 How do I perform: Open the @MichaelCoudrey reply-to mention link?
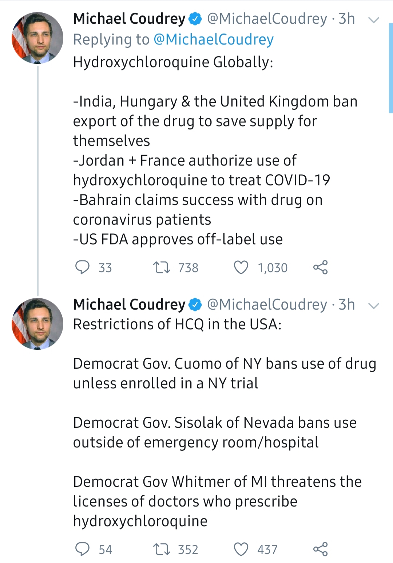coord(213,40)
